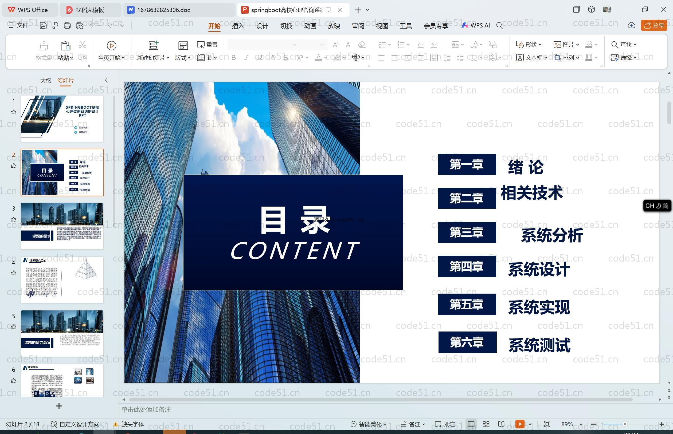673x434 pixels.
Task: Click the Share (分享) button
Action: coord(654,25)
